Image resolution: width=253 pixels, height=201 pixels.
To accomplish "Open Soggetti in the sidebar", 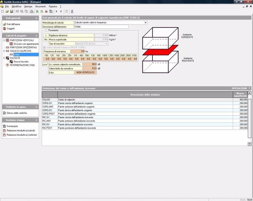I will pos(11,28).
